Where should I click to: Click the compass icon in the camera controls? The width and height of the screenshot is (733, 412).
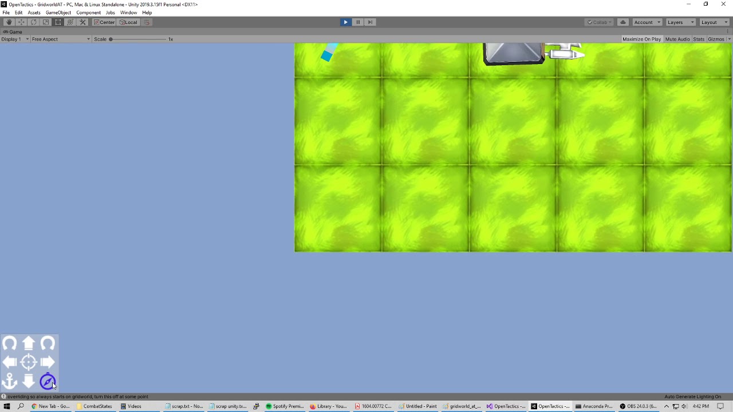pos(48,381)
